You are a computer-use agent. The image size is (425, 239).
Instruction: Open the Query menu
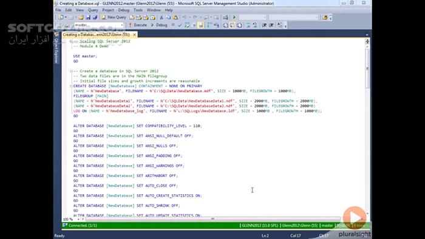[x=93, y=10]
